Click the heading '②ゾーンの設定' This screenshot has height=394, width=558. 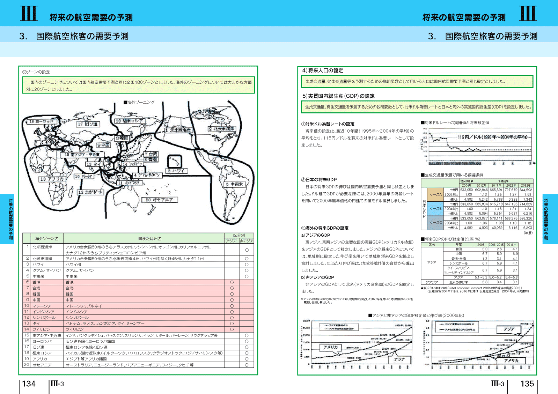click(x=36, y=72)
